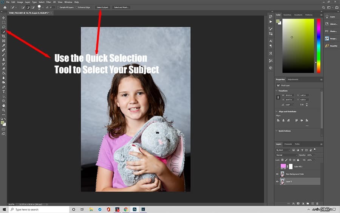Switch to the Adjustments tab

tap(293, 79)
